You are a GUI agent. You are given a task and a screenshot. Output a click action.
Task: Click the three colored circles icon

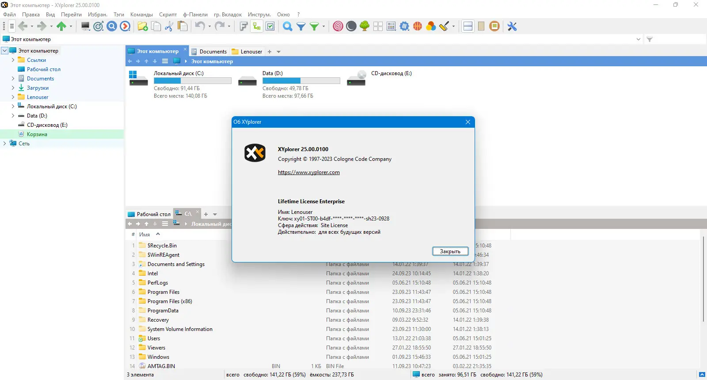coord(431,27)
